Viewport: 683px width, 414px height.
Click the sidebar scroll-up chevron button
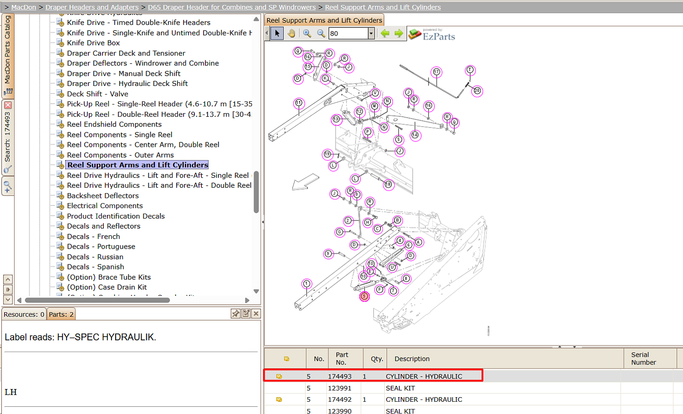(8, 279)
